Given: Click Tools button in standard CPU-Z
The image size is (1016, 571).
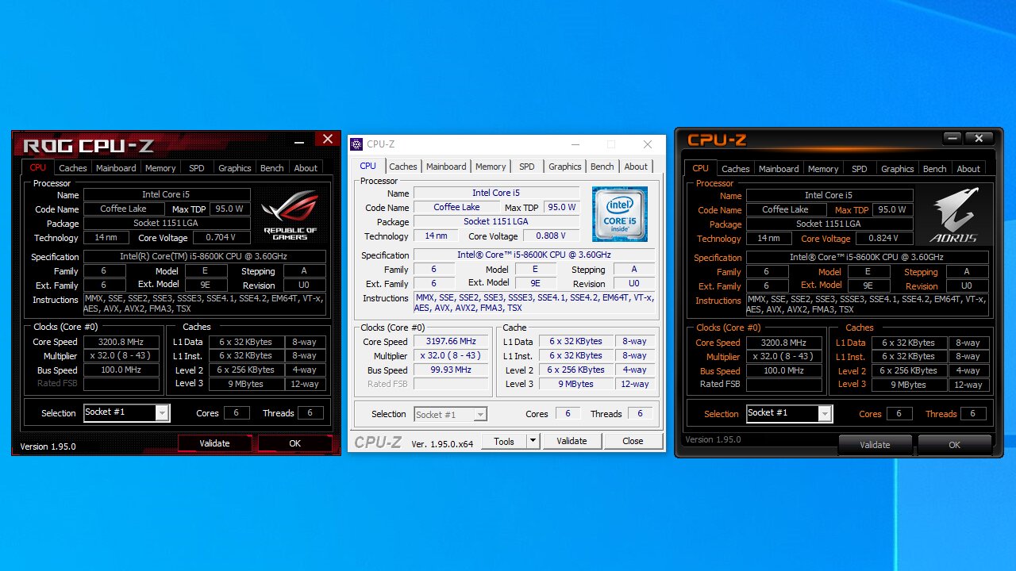Looking at the screenshot, I should pyautogui.click(x=504, y=441).
